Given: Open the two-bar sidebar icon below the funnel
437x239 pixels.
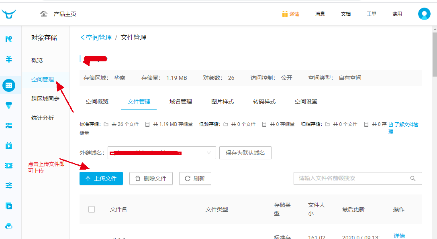Looking at the screenshot, I should pyautogui.click(x=9, y=126).
